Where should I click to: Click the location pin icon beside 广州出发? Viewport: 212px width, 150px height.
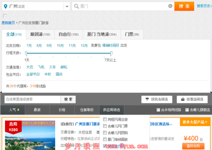coord(5,6)
